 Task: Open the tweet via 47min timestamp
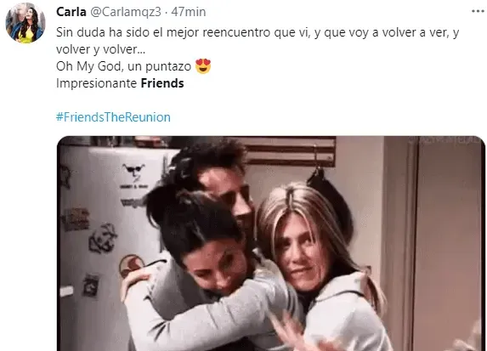[189, 12]
